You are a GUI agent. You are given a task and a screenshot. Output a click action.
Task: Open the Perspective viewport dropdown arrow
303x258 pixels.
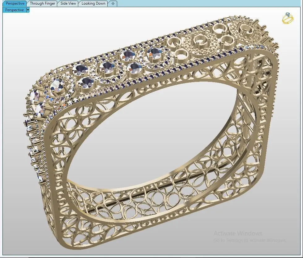pyautogui.click(x=28, y=10)
